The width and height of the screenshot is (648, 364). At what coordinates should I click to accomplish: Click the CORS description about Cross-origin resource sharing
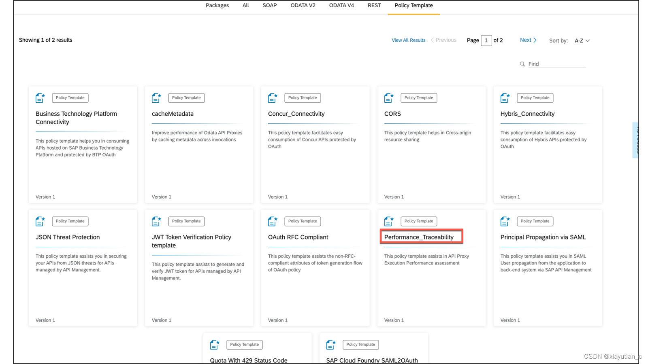(x=428, y=136)
